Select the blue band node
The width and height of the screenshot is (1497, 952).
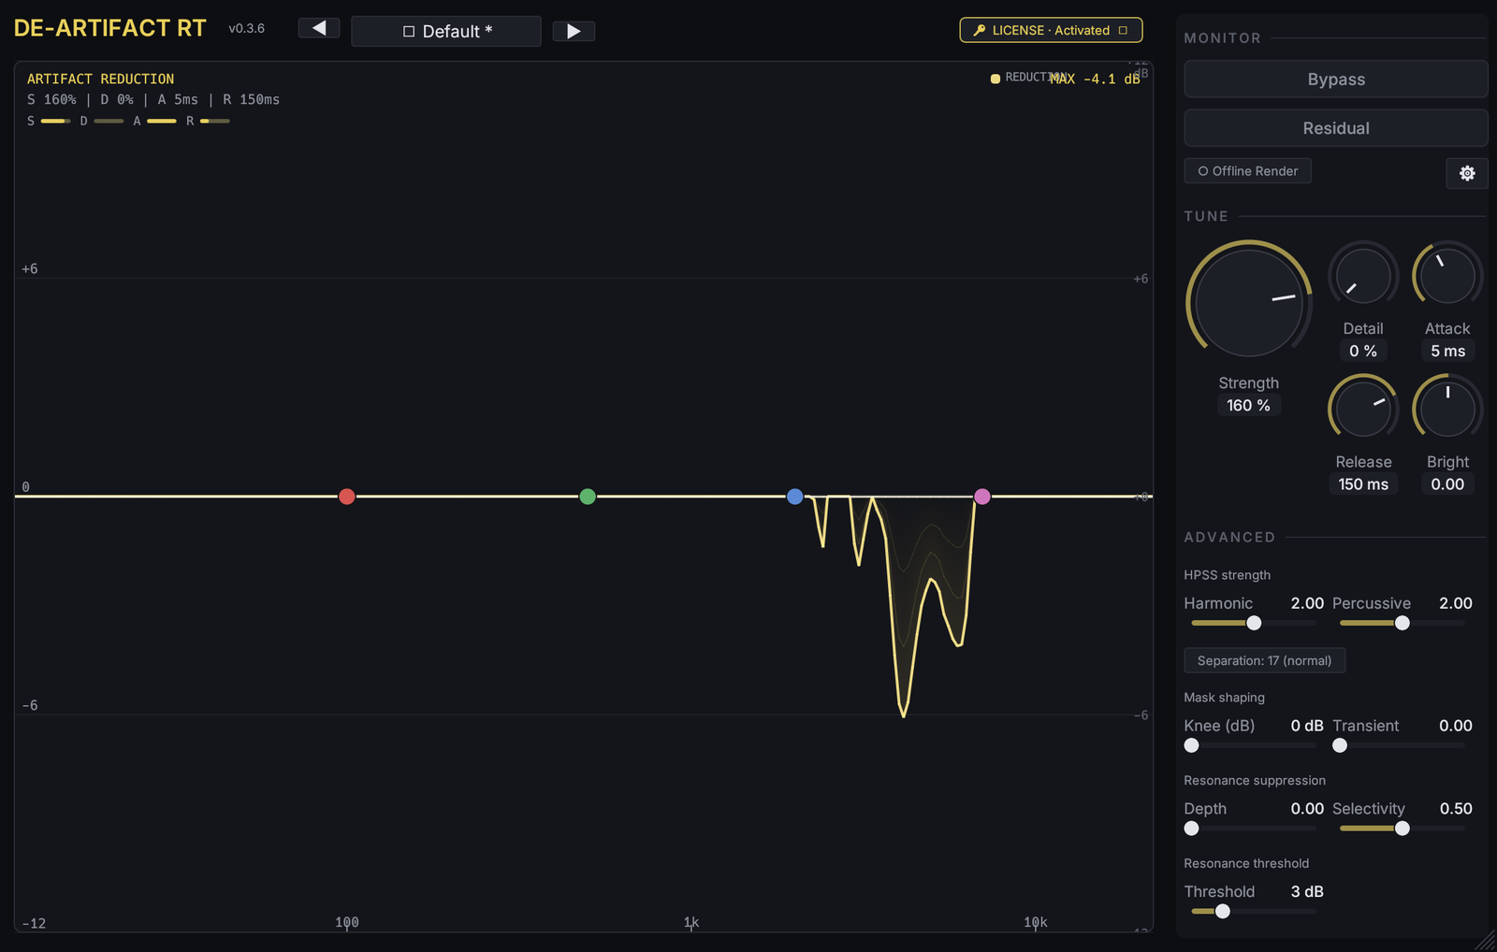(795, 497)
